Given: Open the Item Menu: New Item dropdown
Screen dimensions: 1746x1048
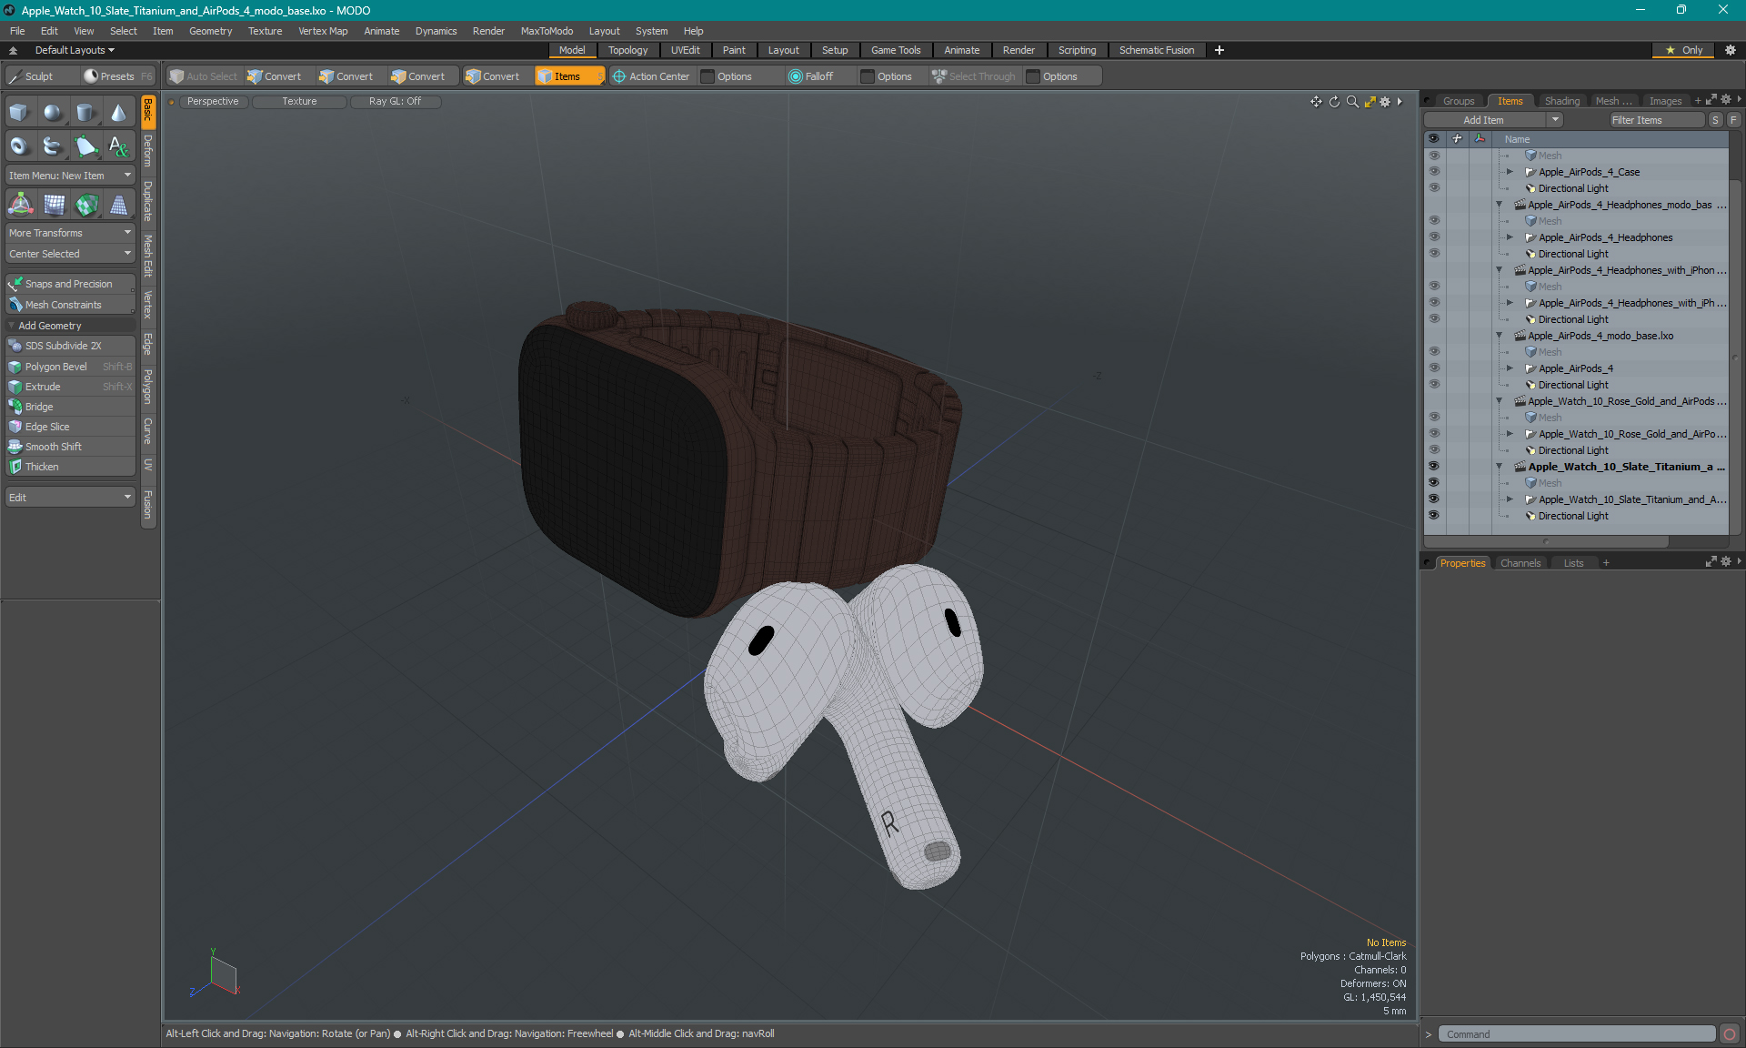Looking at the screenshot, I should 70,176.
